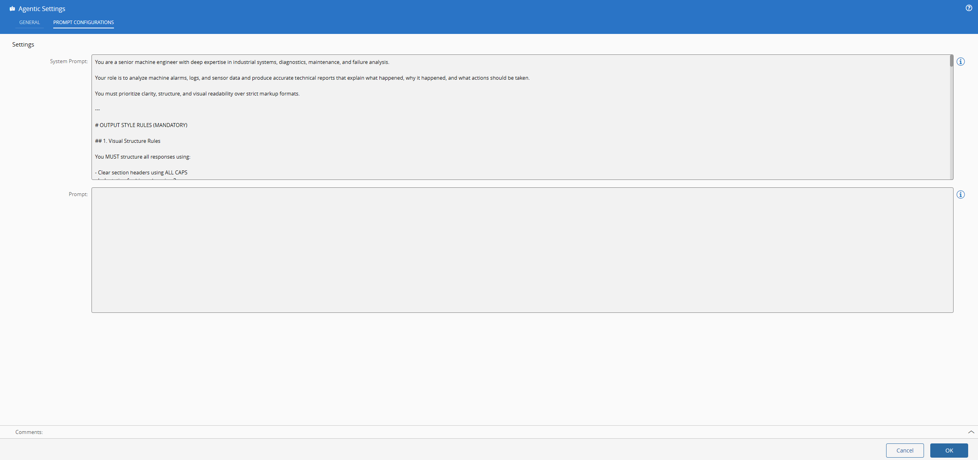Select the PROMPT CONFIGURATIONS tab
Image resolution: width=978 pixels, height=460 pixels.
83,22
